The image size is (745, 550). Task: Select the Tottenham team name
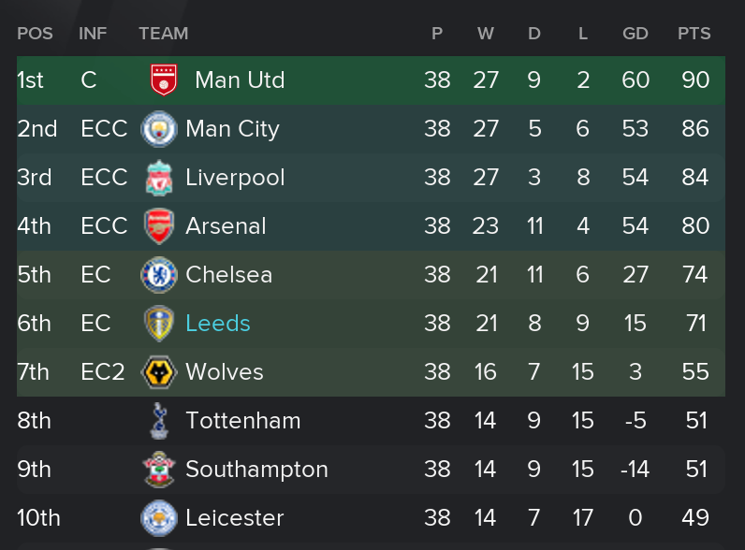(x=243, y=421)
